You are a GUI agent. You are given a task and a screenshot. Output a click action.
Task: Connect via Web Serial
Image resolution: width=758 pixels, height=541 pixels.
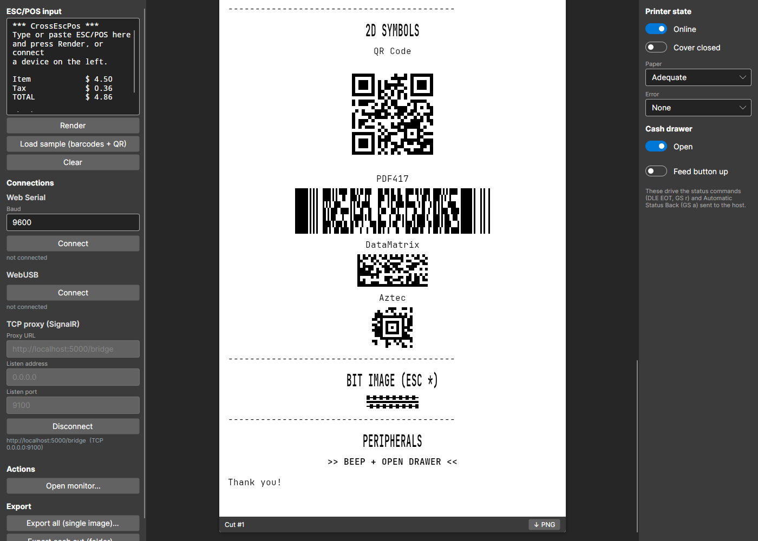pos(73,243)
